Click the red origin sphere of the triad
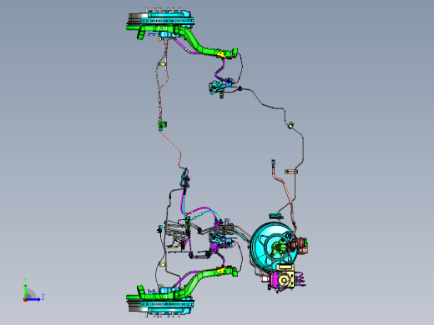Viewport: 434px width, 325px height. 25,300
